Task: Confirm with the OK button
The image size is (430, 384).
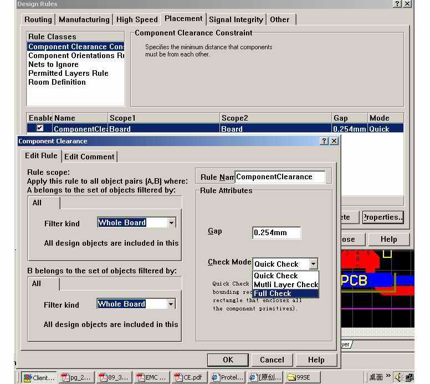Action: pyautogui.click(x=228, y=360)
